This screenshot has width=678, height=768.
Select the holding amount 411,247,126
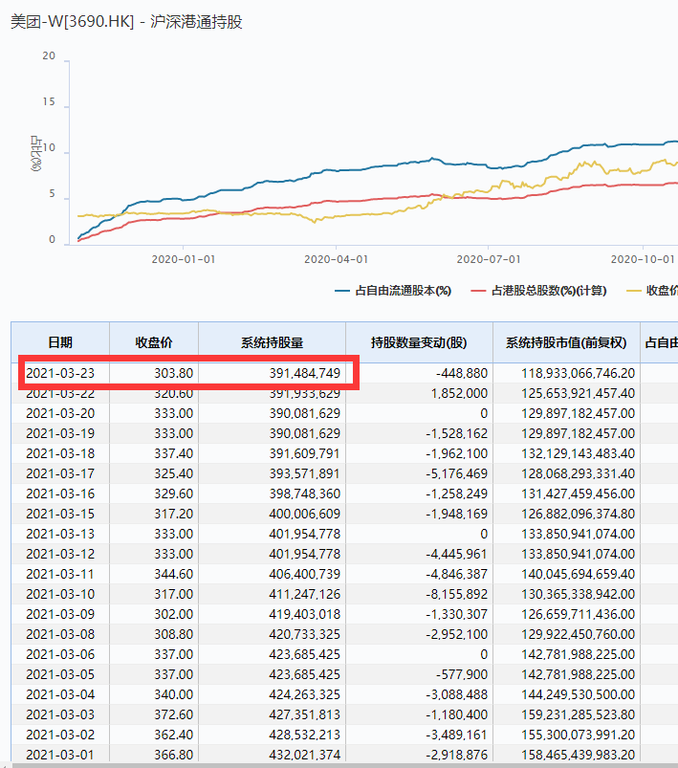(x=305, y=594)
